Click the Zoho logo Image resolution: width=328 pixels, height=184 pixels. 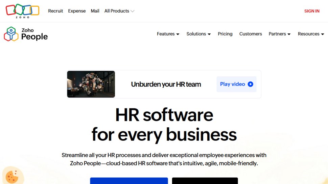pos(22,11)
